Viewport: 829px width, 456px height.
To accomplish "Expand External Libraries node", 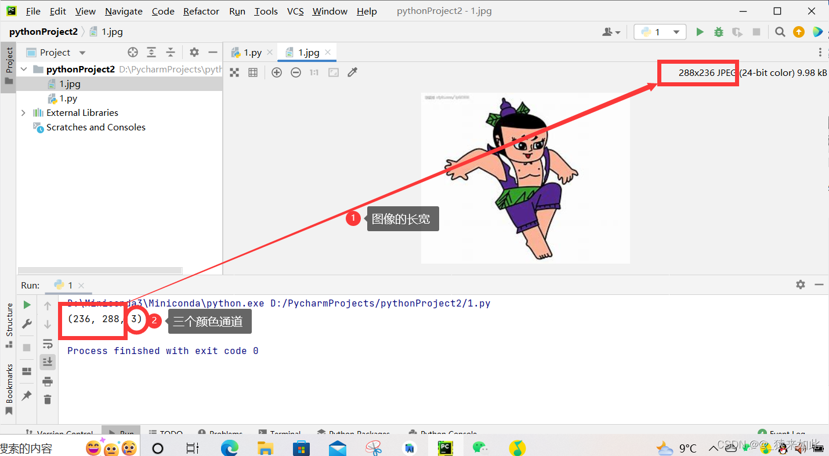I will tap(24, 112).
